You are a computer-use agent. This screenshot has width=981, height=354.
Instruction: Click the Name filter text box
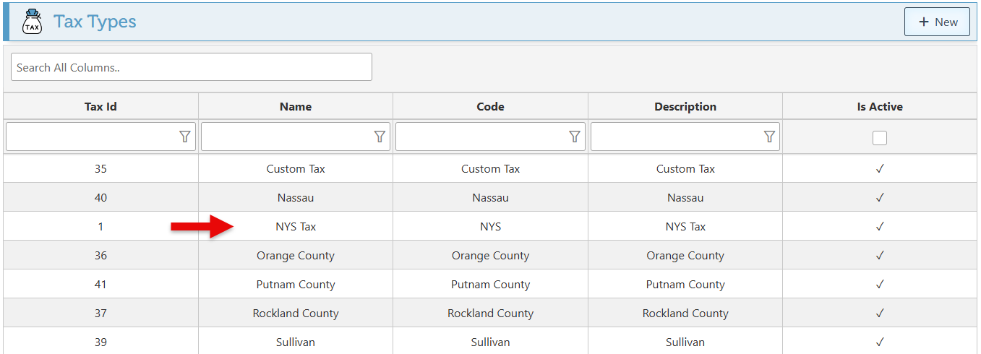point(286,137)
